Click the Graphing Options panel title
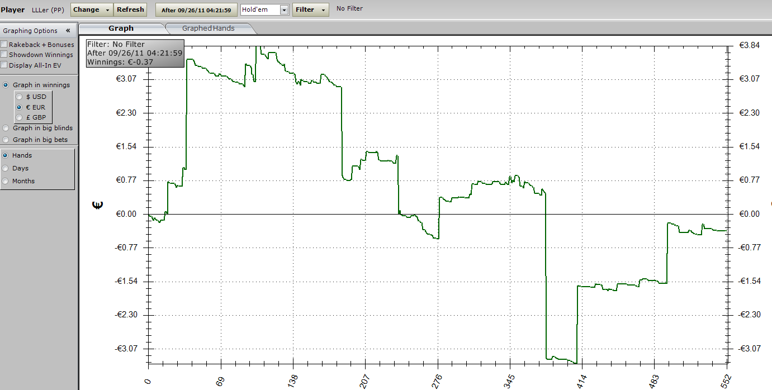This screenshot has height=390, width=772. pyautogui.click(x=30, y=31)
